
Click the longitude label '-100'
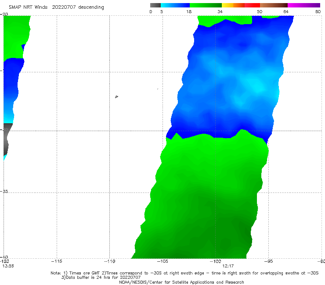tap(215, 261)
